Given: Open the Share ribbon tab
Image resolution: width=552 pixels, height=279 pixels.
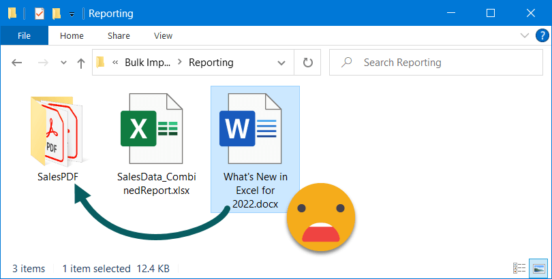Looking at the screenshot, I should pos(119,35).
